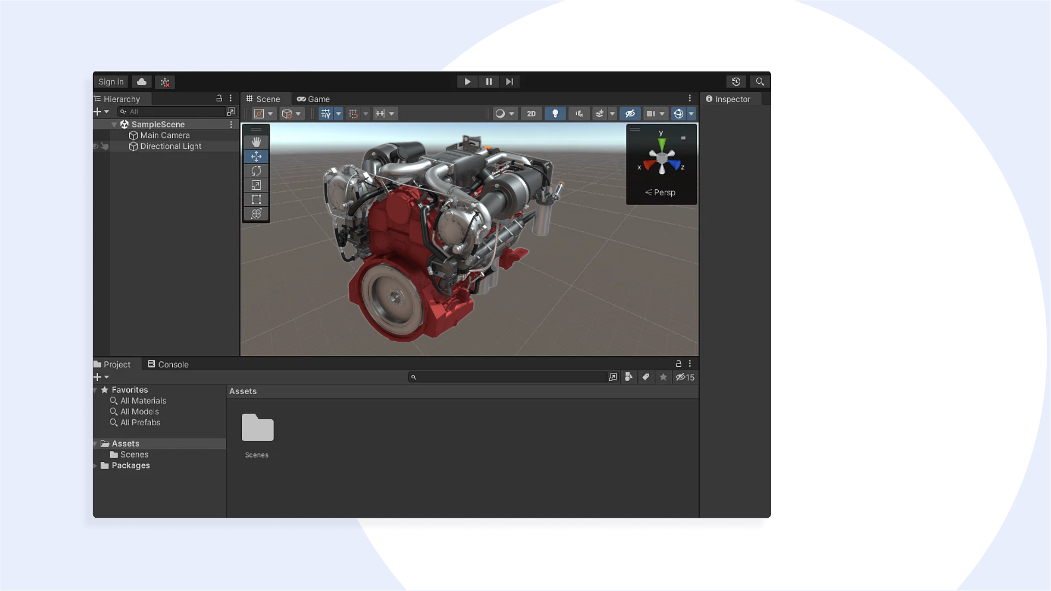
Task: Click the Project panel search-by-label tag icon
Action: click(646, 377)
